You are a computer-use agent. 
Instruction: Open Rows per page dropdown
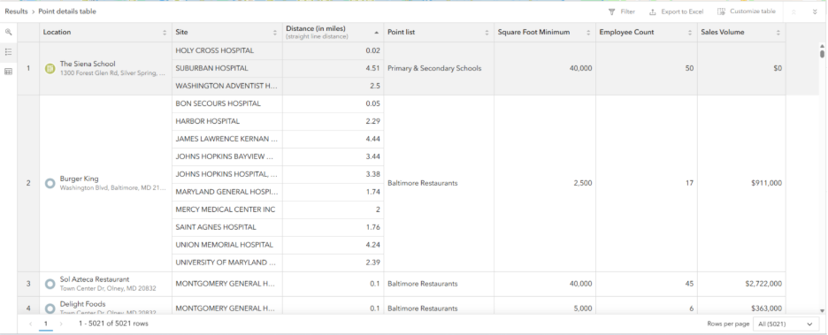786,324
